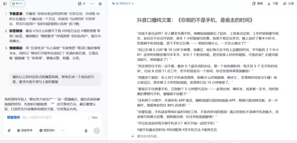The image size is (297, 143).
Task: Share the document with 分享
Action: coord(288,4)
